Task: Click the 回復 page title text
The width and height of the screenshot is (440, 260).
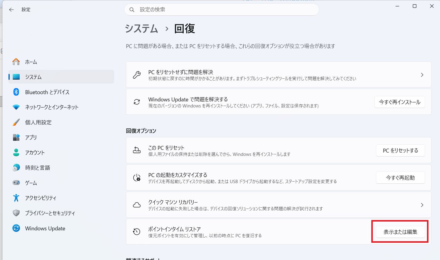Action: [185, 29]
